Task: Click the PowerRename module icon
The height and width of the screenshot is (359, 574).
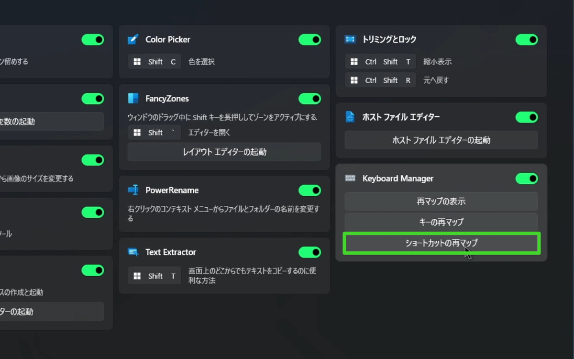Action: 133,190
